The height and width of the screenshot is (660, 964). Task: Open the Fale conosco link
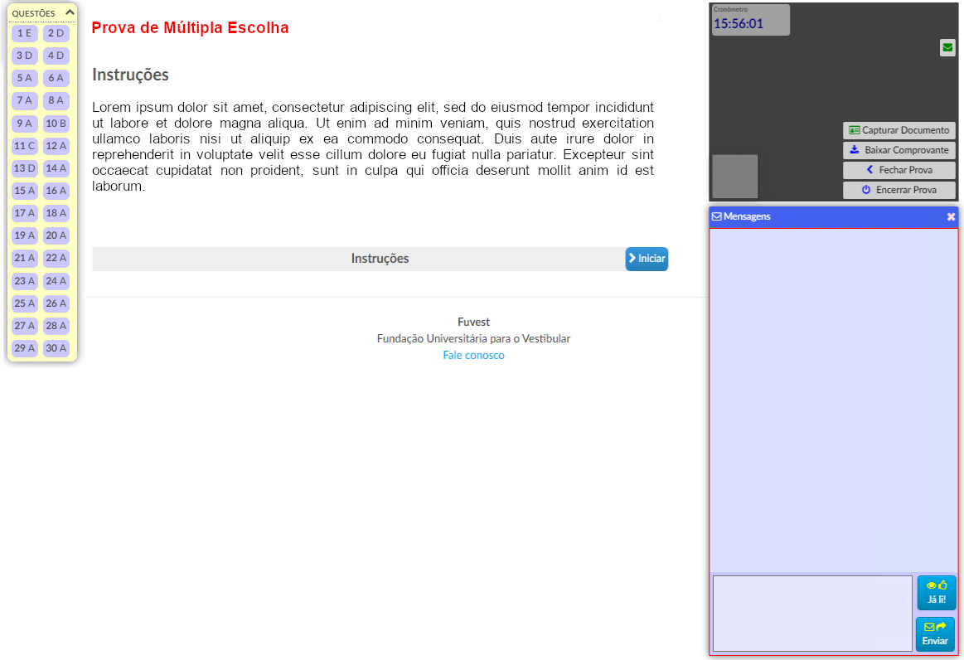click(x=473, y=356)
